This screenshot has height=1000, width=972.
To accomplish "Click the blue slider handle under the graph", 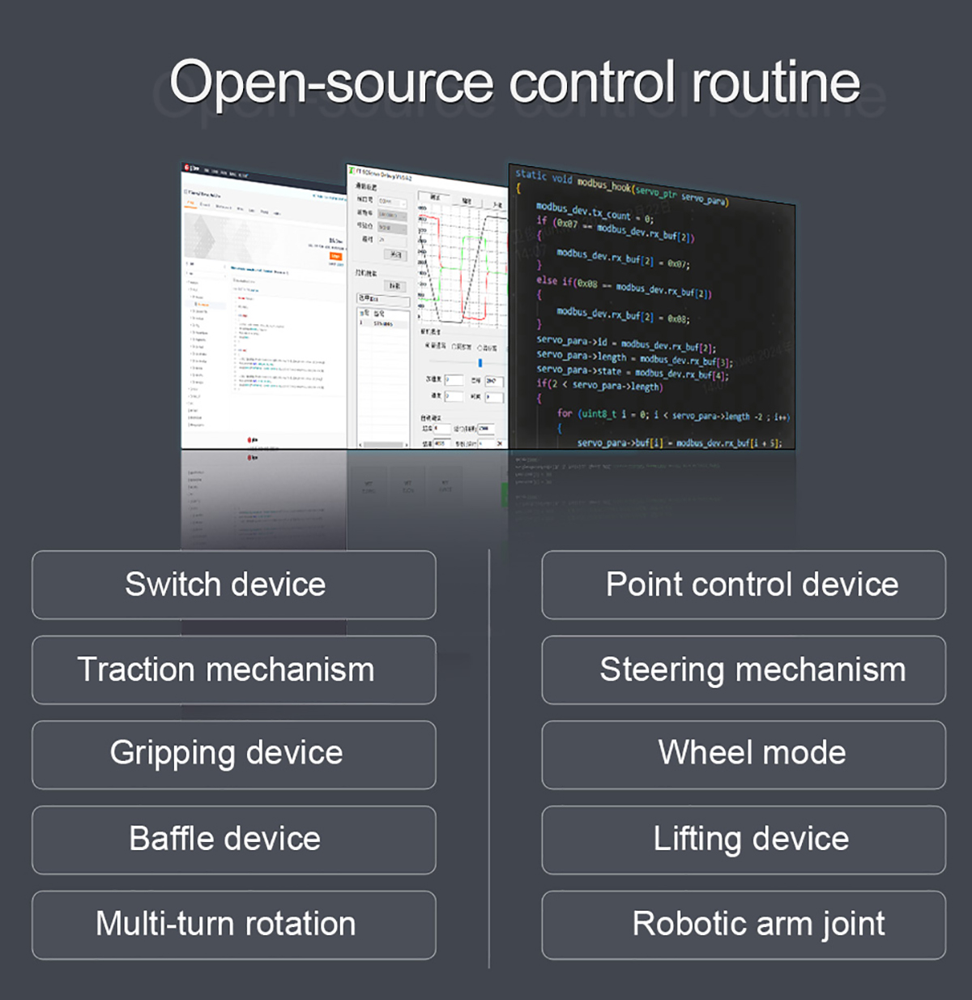I will [480, 362].
